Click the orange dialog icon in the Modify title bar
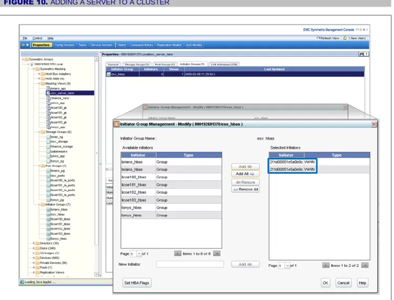The image size is (394, 300). pos(117,124)
